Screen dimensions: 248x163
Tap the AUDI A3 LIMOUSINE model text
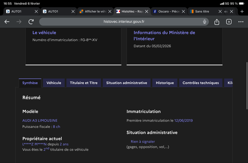pos(40,120)
